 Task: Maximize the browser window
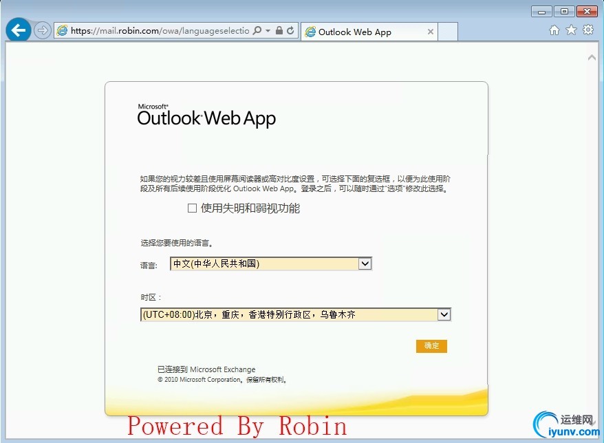click(x=564, y=12)
